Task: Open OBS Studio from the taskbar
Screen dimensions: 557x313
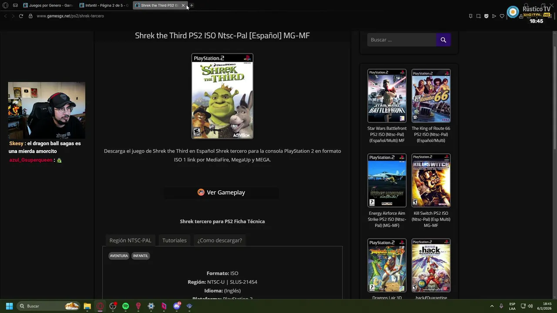Action: tap(113, 306)
